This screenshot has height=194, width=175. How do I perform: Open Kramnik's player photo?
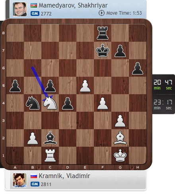point(19,180)
